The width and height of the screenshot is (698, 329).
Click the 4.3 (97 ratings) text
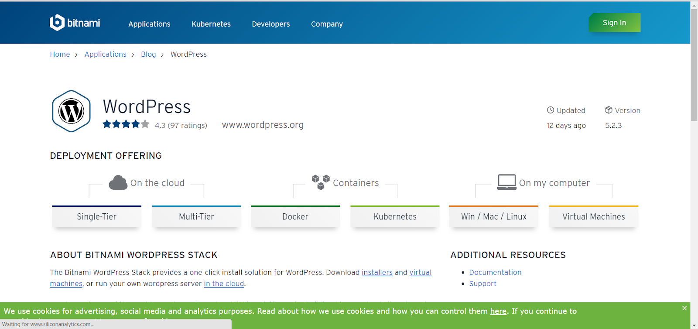click(x=181, y=125)
